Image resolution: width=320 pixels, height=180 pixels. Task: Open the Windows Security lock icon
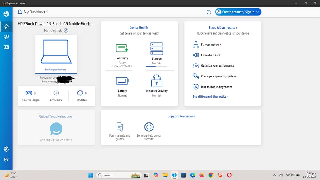(157, 81)
